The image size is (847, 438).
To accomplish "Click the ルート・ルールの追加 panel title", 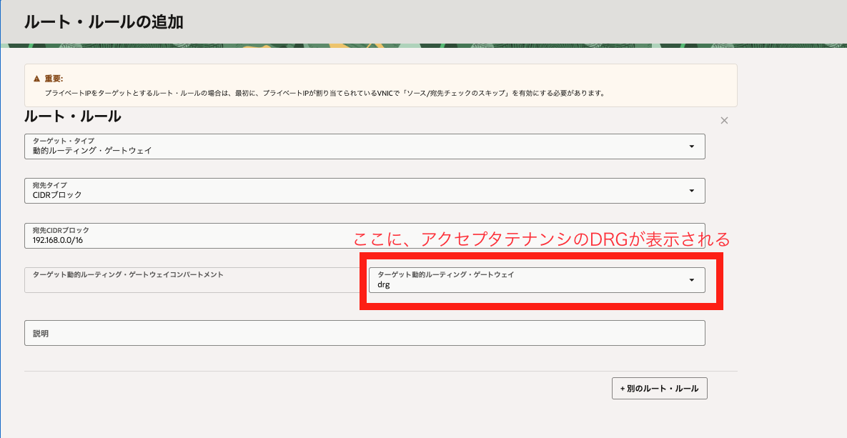I will click(104, 22).
